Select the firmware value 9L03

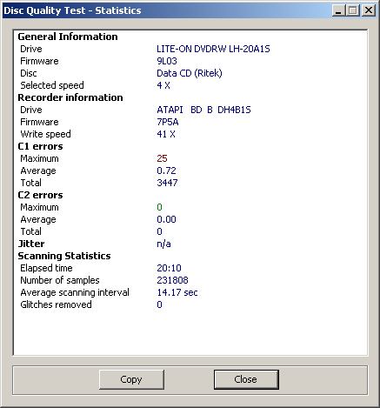coord(167,61)
